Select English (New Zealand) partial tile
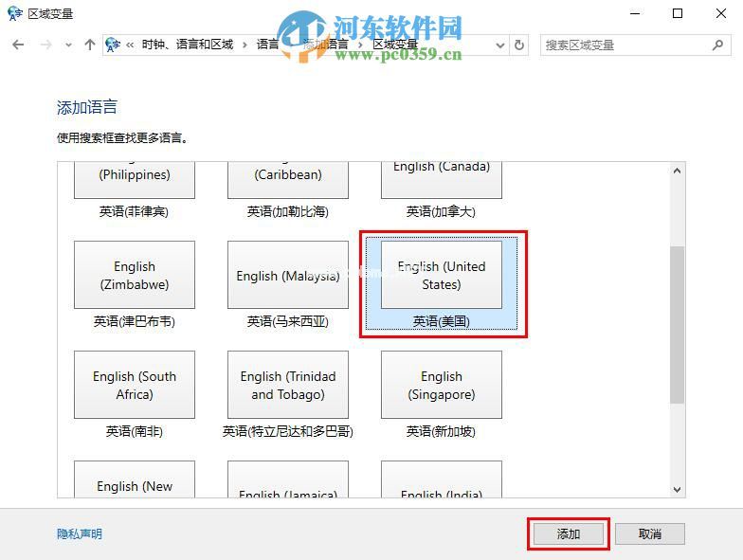This screenshot has height=560, width=743. click(x=135, y=479)
